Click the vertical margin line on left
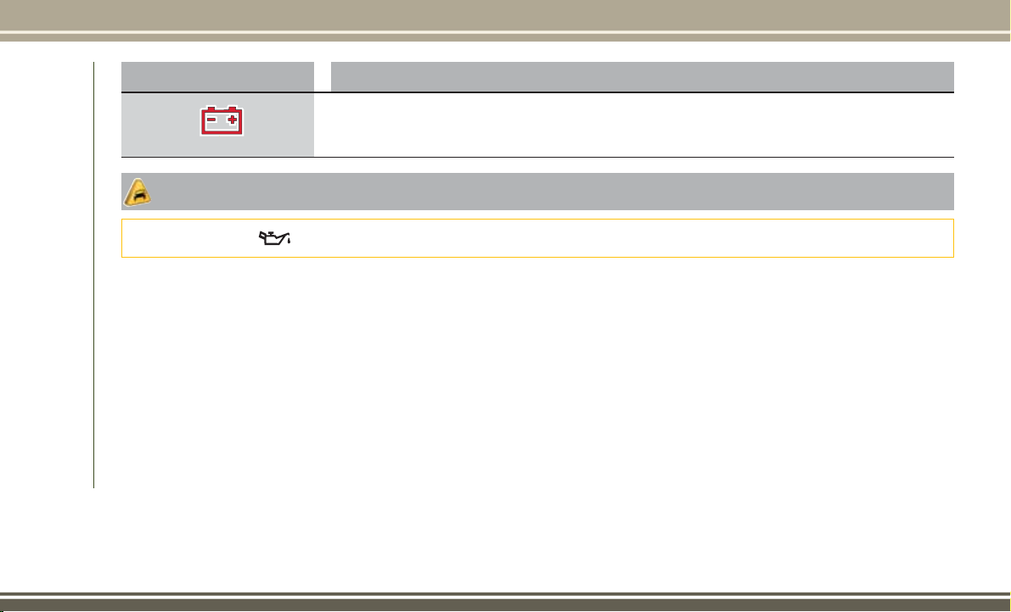Image resolution: width=1011 pixels, height=612 pixels. point(94,275)
